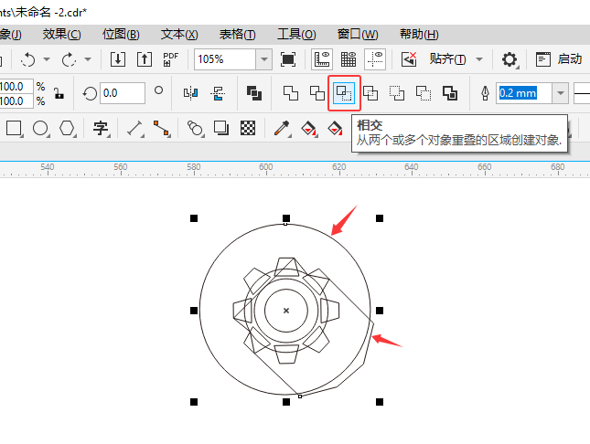
Task: Click the Export icon
Action: tap(145, 59)
